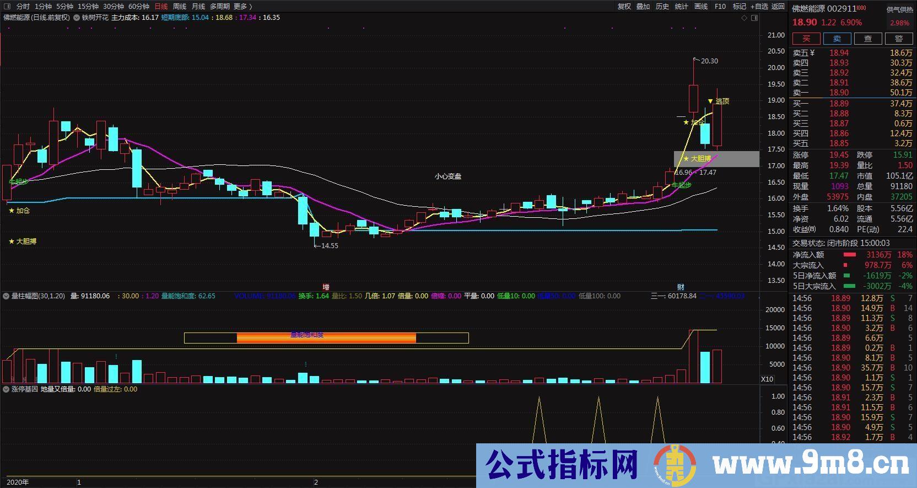This screenshot has height=488, width=917.
Task: Select the 15分钟 period tab
Action: pos(88,7)
